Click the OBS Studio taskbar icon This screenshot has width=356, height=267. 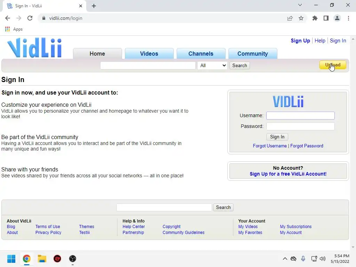[73, 259]
